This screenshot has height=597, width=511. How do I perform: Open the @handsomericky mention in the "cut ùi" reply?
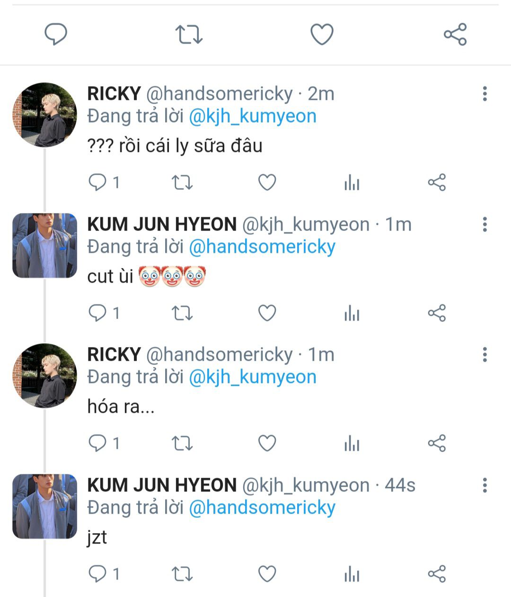[262, 247]
